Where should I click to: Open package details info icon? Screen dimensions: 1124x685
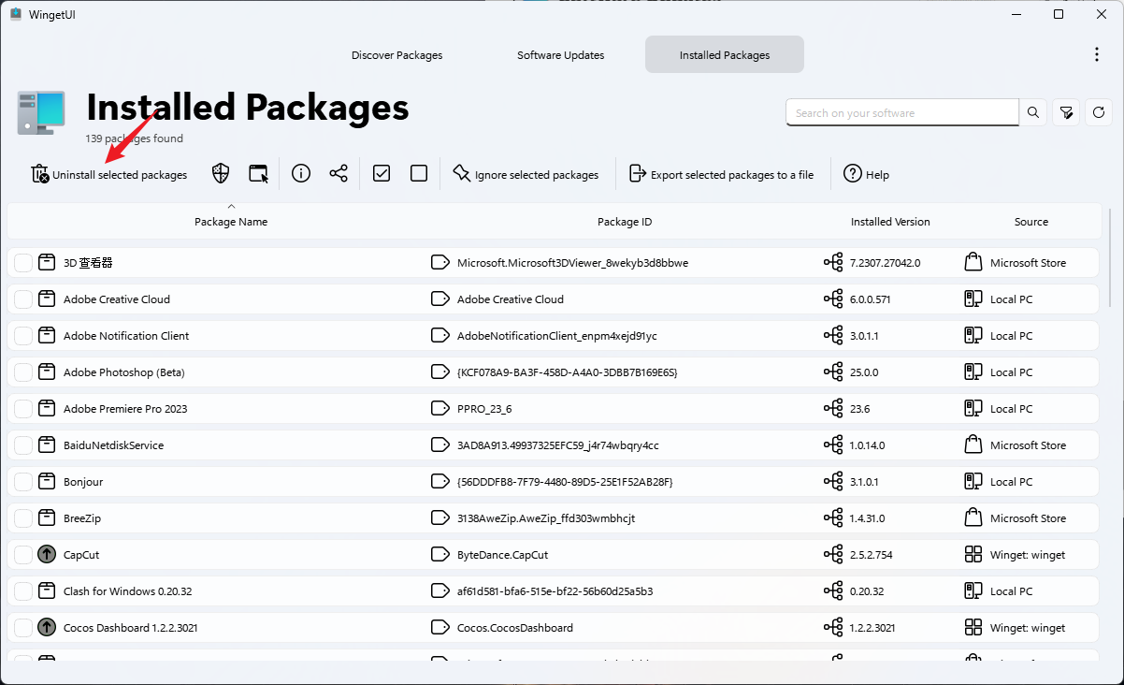coord(301,174)
